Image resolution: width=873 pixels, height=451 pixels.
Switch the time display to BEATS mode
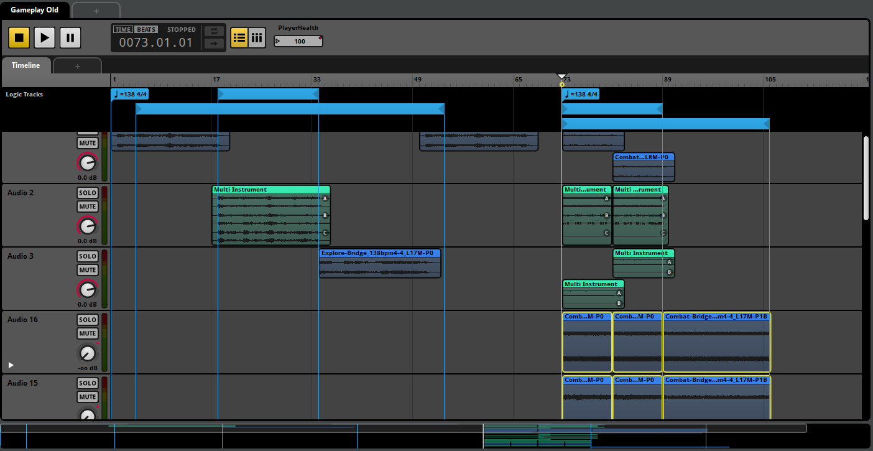(147, 29)
